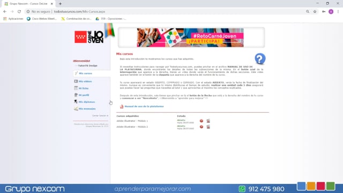Click the blue question mark help button
The width and height of the screenshot is (343, 193).
click(x=260, y=58)
